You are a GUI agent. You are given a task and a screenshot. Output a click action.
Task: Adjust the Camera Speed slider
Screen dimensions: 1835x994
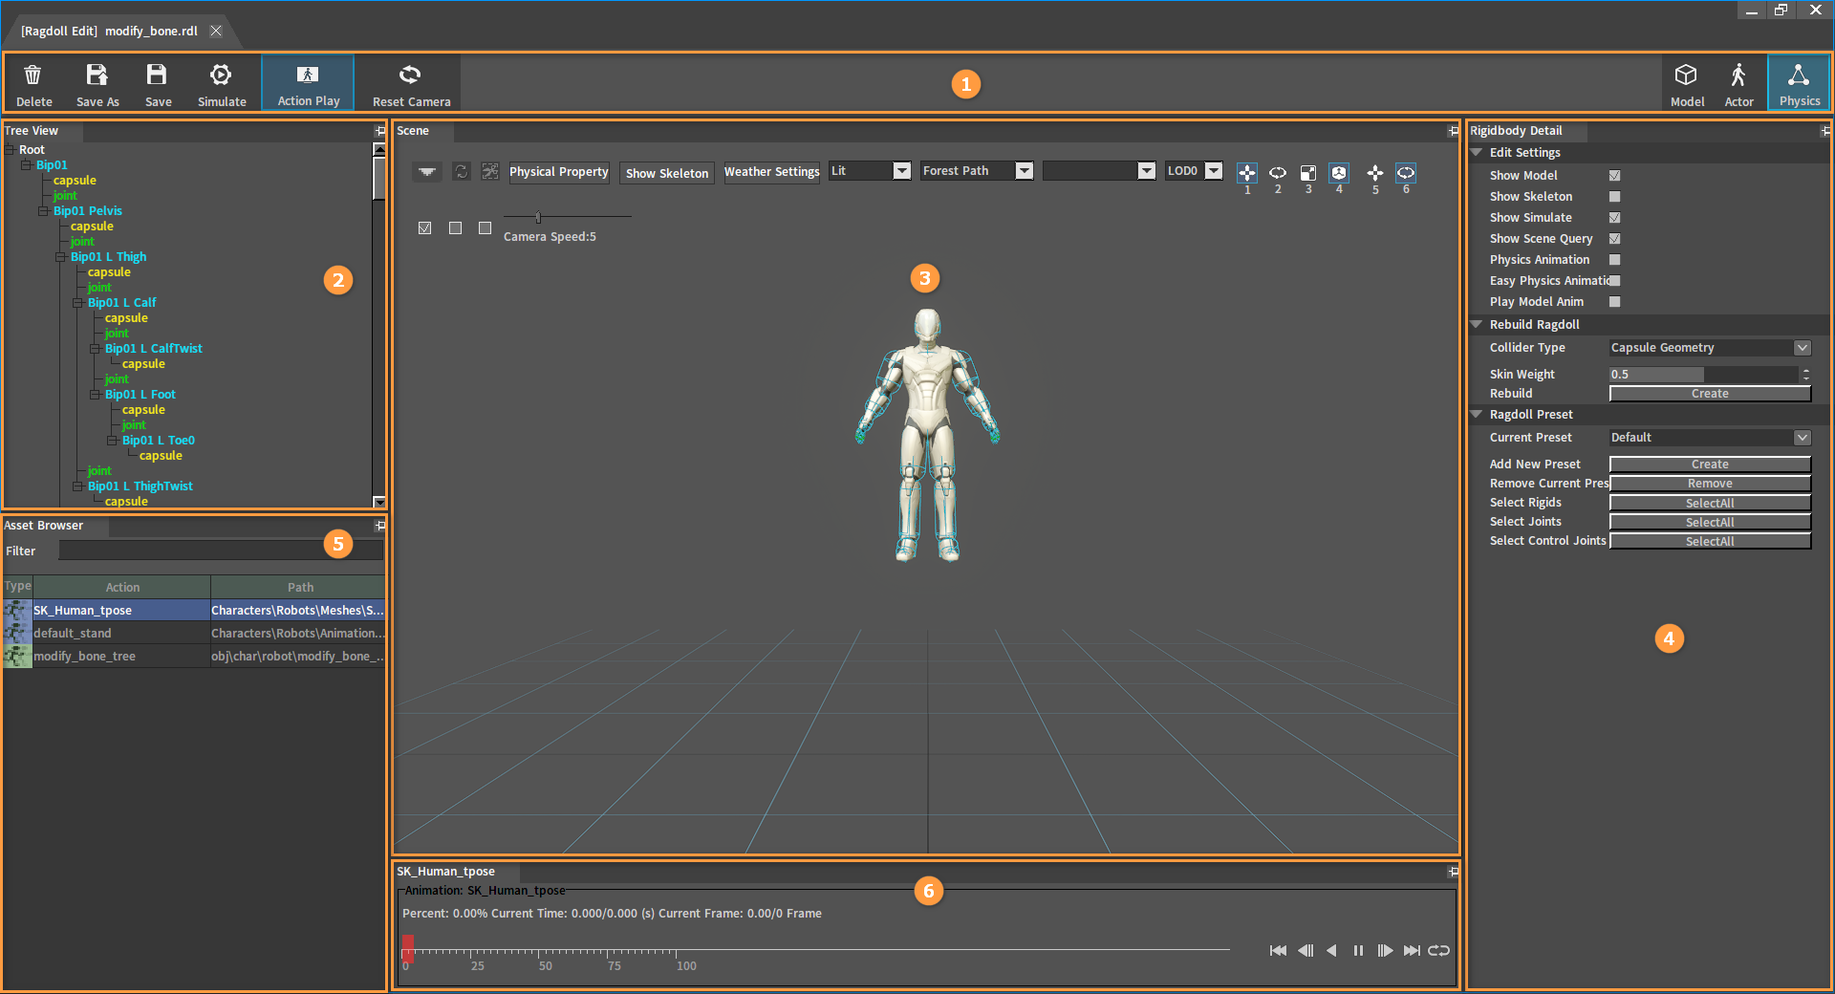[x=538, y=217]
